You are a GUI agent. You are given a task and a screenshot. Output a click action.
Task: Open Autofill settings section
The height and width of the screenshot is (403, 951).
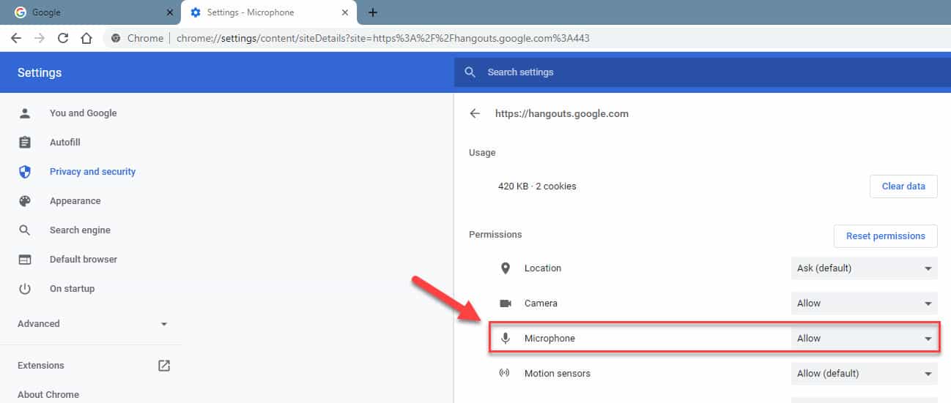pos(64,143)
